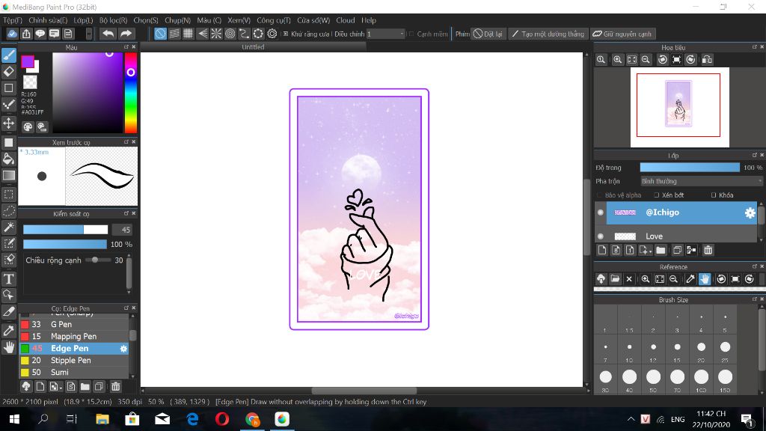
Task: Duplicate layer icon in Layers panel
Action: [677, 250]
